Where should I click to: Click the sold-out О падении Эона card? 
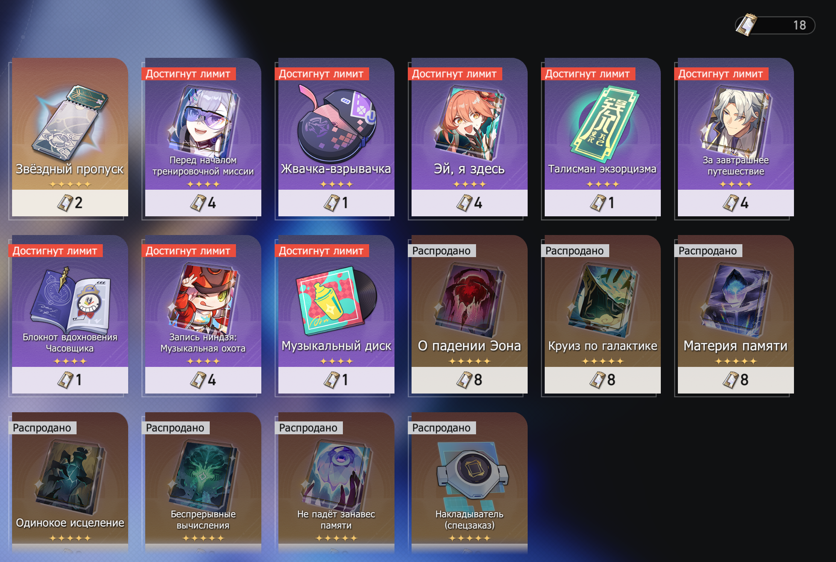(469, 314)
